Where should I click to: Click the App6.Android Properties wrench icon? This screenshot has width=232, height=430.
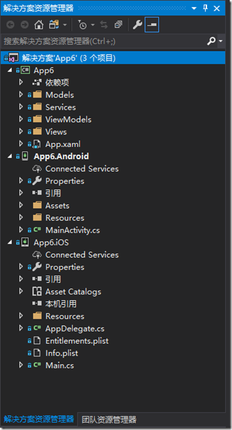tap(37, 181)
